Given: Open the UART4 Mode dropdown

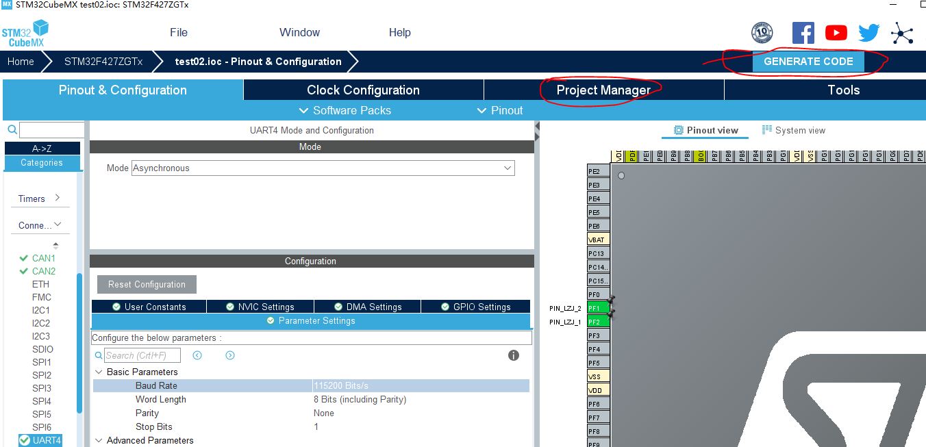Looking at the screenshot, I should coord(323,168).
